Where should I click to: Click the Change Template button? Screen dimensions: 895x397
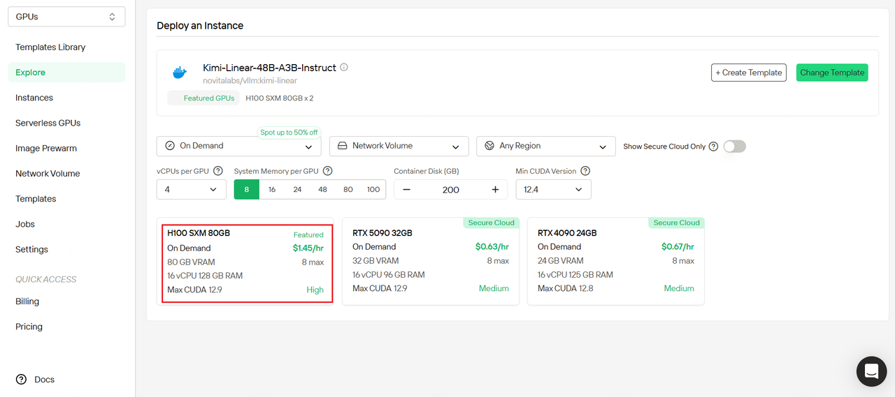pos(832,73)
